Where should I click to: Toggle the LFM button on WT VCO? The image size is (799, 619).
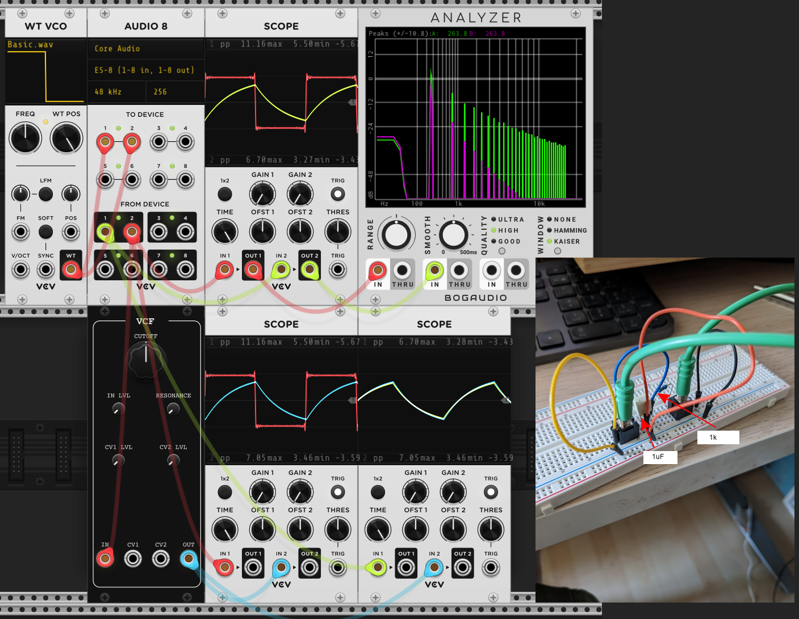pyautogui.click(x=46, y=194)
